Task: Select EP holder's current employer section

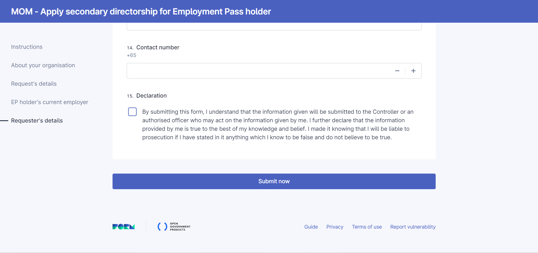Action: click(50, 102)
